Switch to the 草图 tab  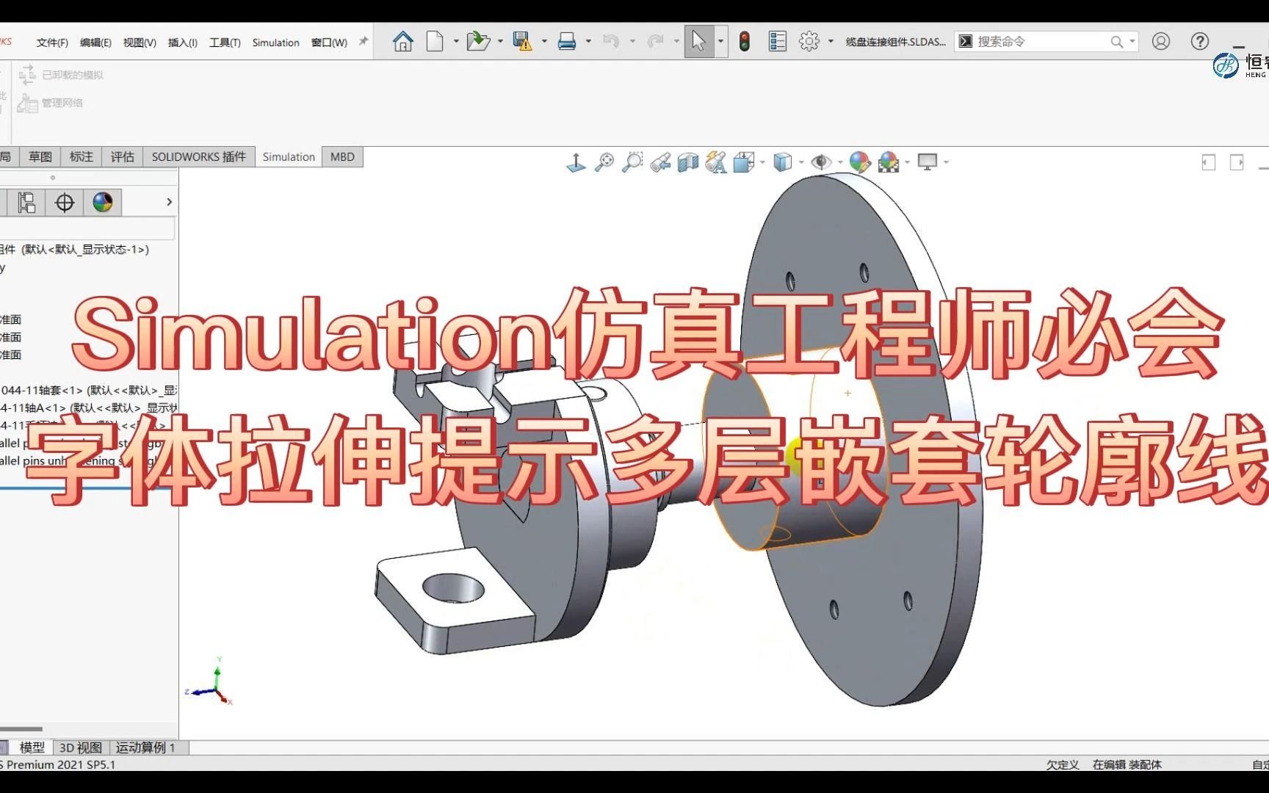[x=40, y=157]
